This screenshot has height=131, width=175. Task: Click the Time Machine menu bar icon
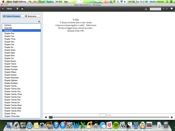(x=114, y=1)
